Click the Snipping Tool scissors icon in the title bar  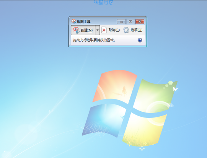point(73,21)
